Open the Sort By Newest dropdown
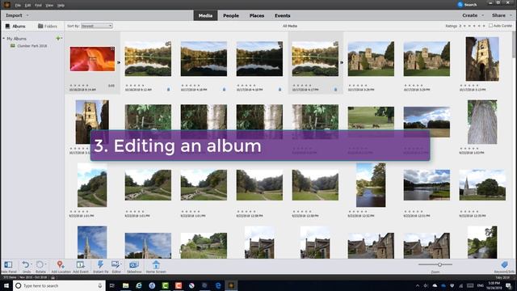517x291 pixels. pyautogui.click(x=97, y=26)
